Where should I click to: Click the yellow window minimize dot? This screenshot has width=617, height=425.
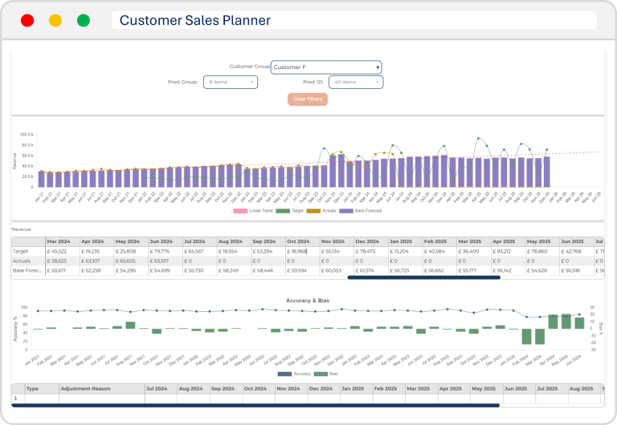55,21
